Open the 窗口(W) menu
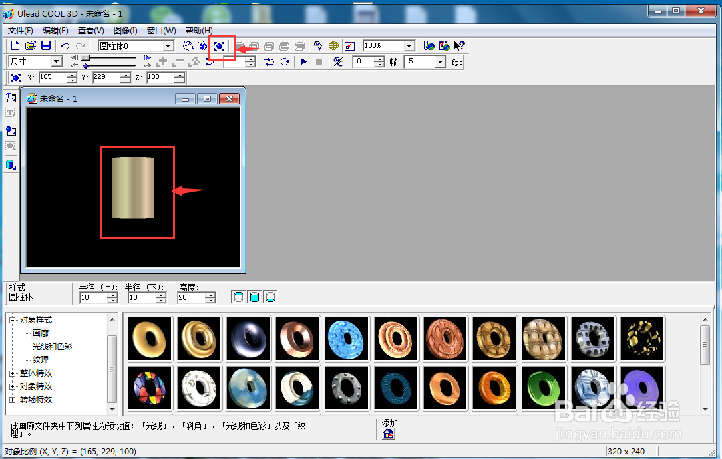This screenshot has width=722, height=459. point(161,31)
